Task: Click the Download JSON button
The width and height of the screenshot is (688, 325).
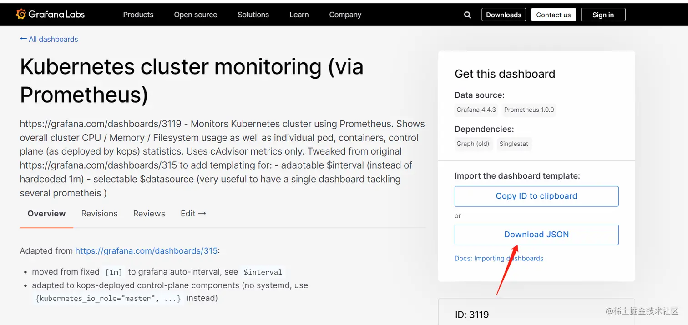Action: point(536,235)
